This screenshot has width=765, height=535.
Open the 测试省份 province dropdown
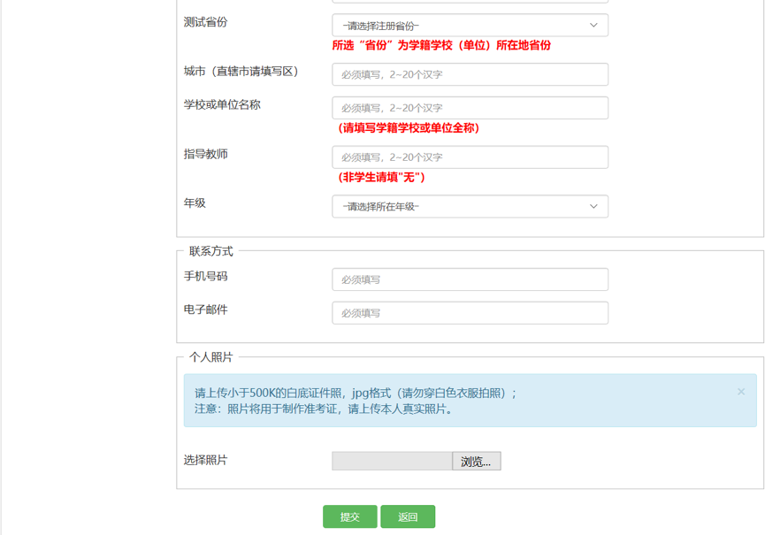click(470, 26)
